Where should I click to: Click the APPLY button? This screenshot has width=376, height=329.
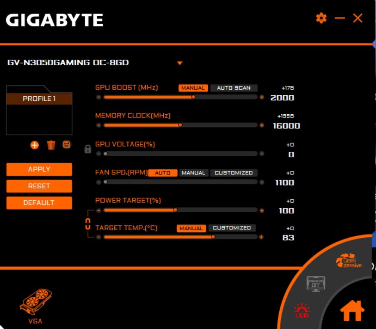click(39, 169)
